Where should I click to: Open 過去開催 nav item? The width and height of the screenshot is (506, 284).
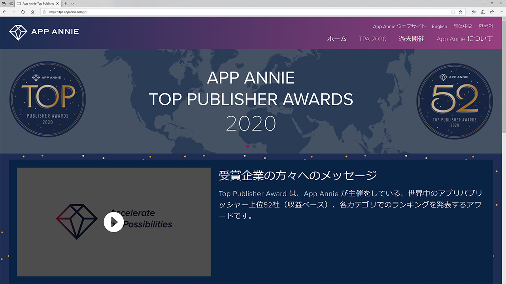pos(412,39)
